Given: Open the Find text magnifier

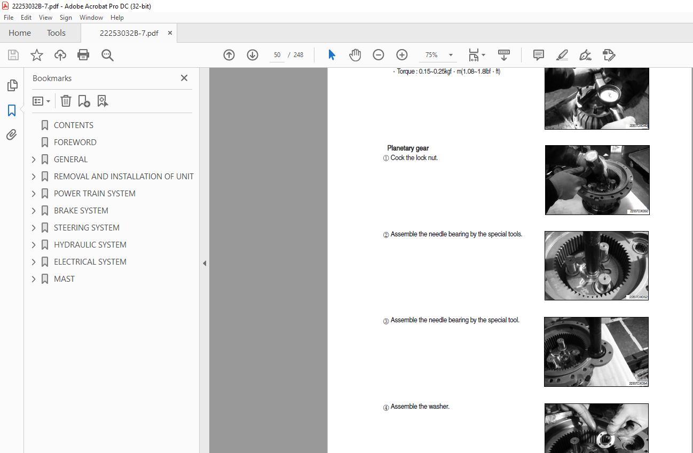Looking at the screenshot, I should (x=107, y=55).
